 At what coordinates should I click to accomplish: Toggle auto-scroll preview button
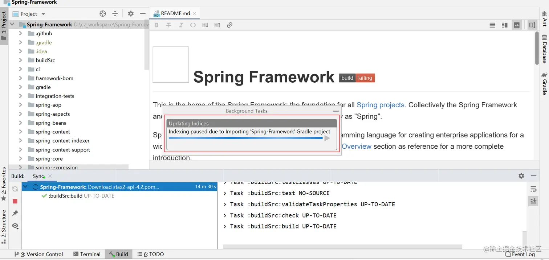tap(532, 25)
